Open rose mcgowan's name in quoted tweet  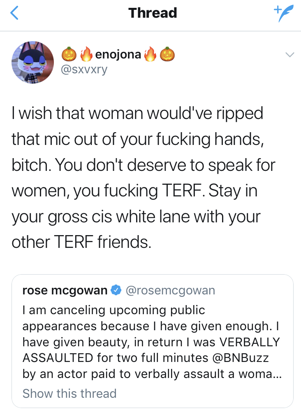65,291
